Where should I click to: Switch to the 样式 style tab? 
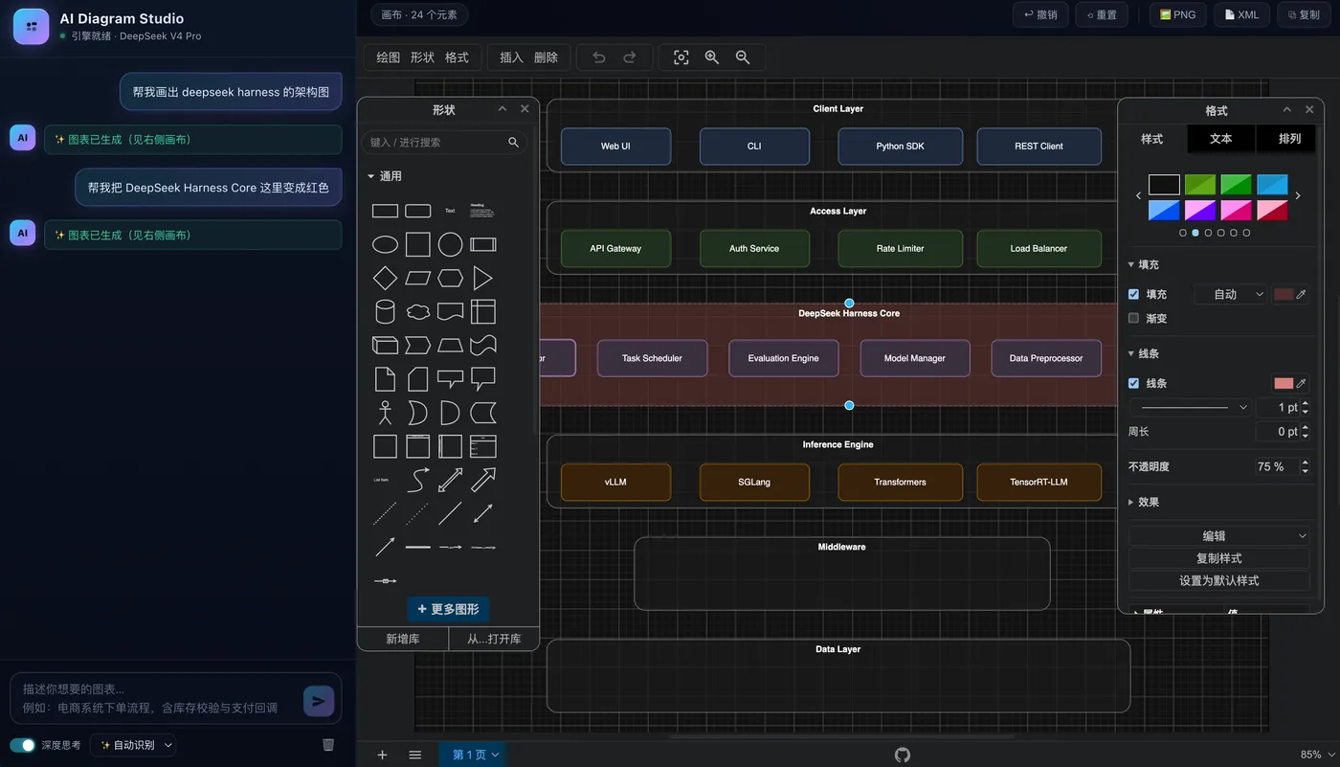point(1152,139)
